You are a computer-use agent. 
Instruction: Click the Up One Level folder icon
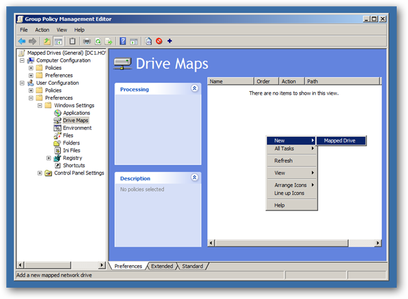(47, 41)
